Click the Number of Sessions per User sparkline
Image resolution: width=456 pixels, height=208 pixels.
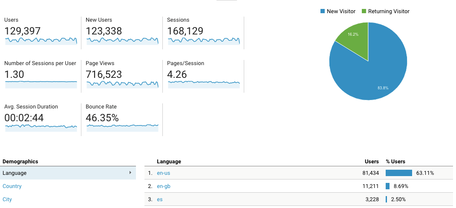click(x=41, y=84)
